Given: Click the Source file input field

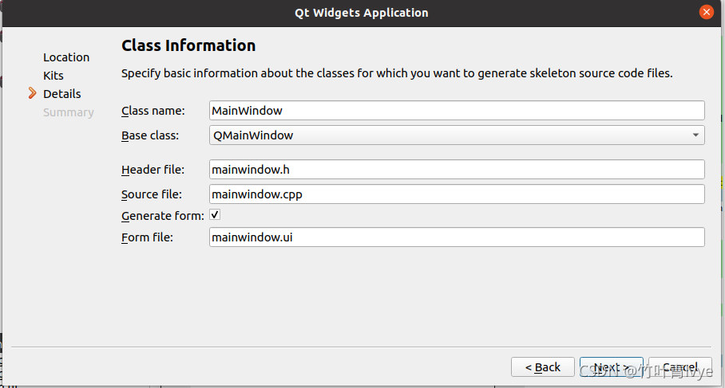Looking at the screenshot, I should pos(457,194).
